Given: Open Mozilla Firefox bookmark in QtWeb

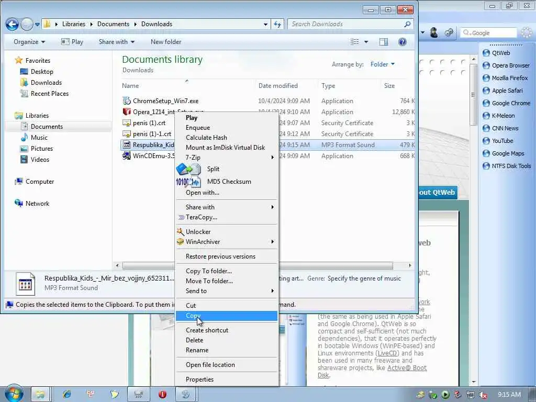Looking at the screenshot, I should tap(505, 78).
